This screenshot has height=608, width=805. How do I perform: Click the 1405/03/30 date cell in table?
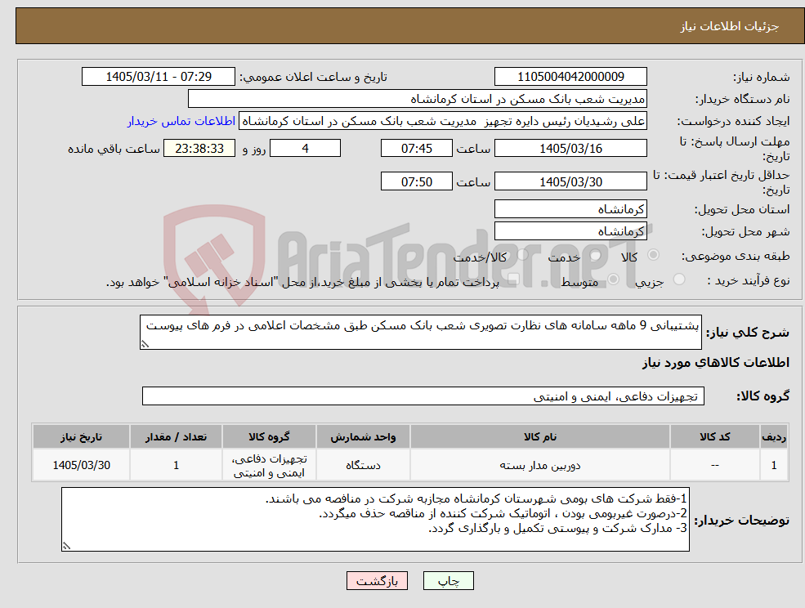coord(81,465)
